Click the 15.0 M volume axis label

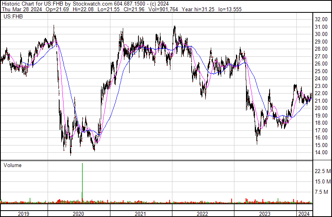pos(322,181)
